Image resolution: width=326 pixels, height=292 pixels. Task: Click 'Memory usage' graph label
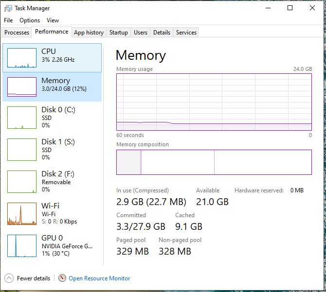point(134,69)
